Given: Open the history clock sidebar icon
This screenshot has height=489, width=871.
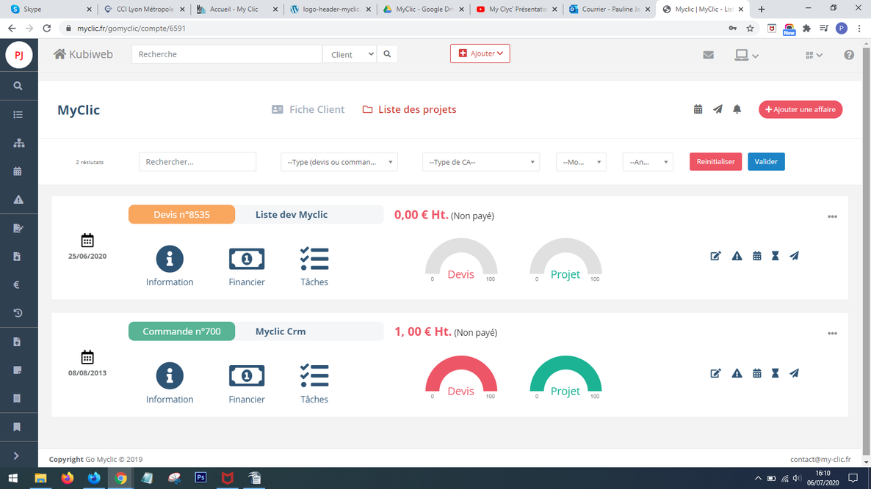Looking at the screenshot, I should tap(18, 313).
